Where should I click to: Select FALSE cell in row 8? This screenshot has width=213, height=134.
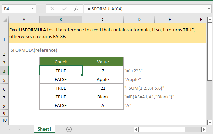click(61, 105)
